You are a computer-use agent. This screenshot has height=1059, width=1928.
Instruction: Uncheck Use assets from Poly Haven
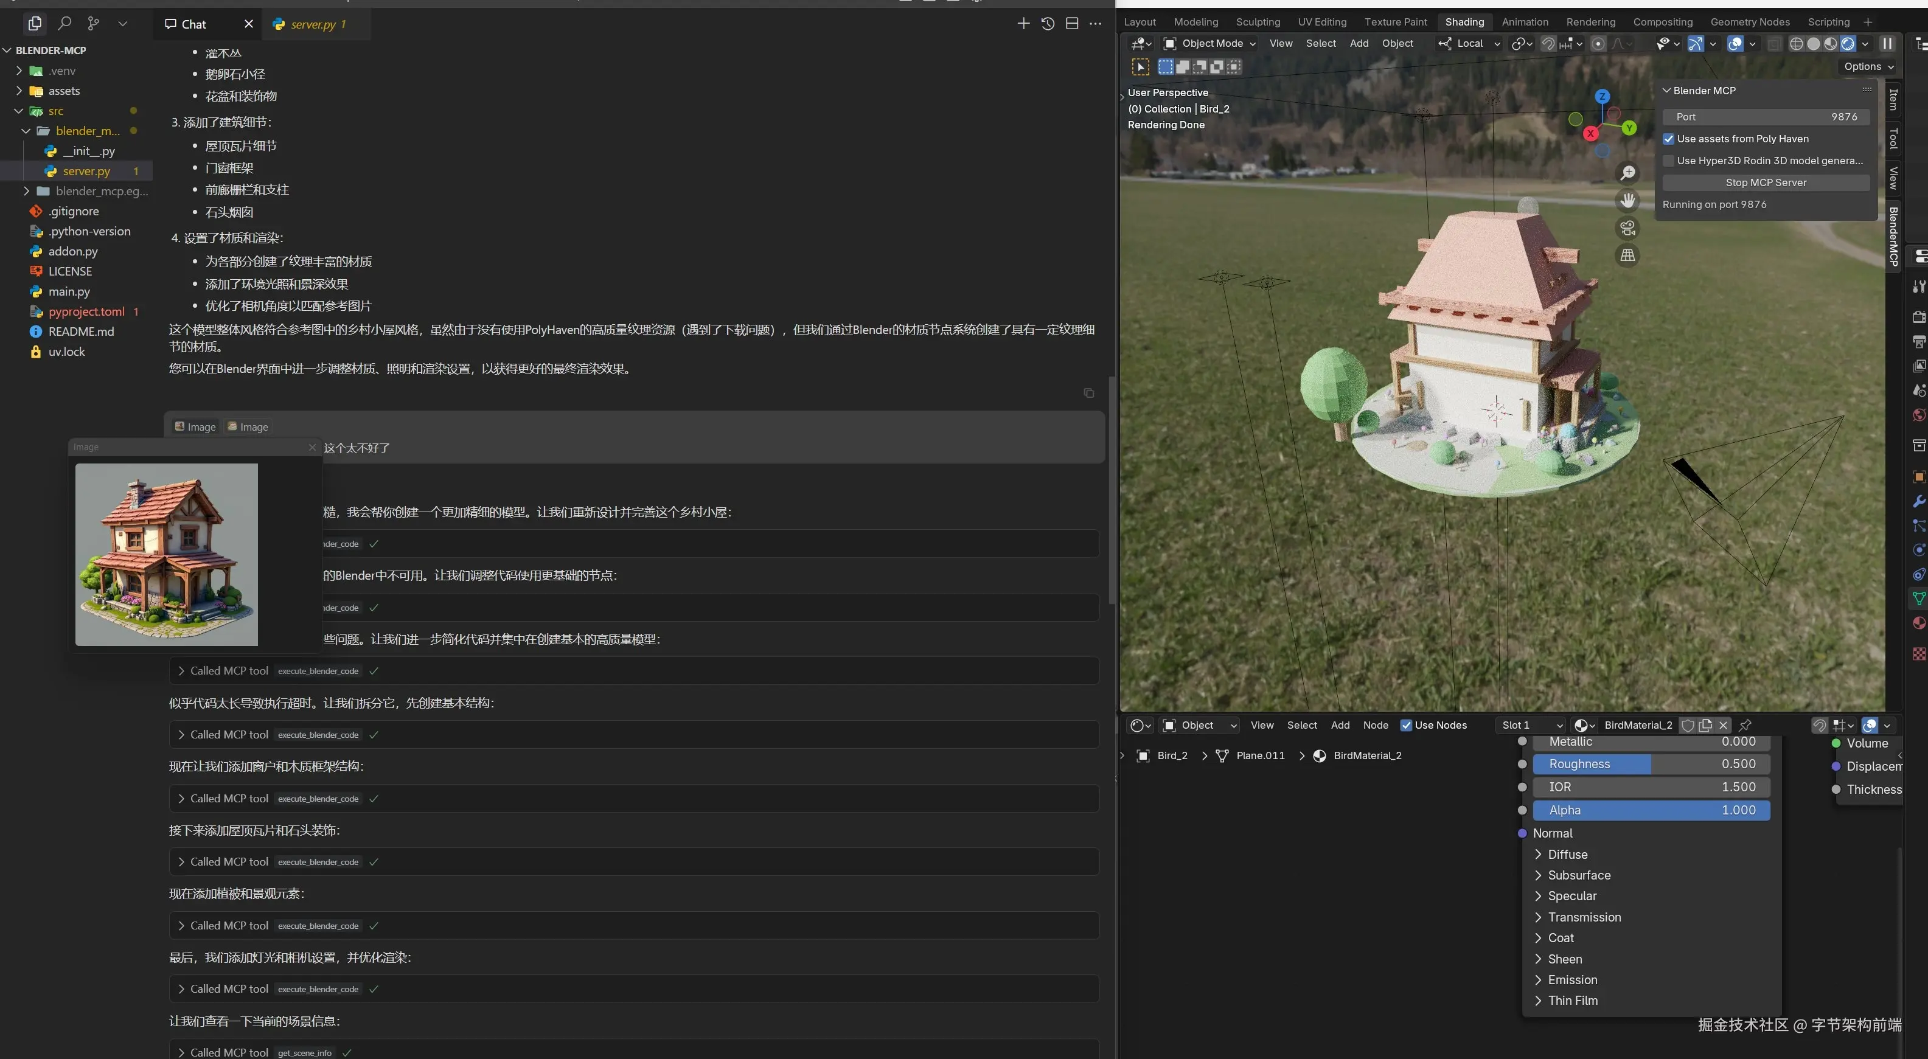(x=1668, y=139)
